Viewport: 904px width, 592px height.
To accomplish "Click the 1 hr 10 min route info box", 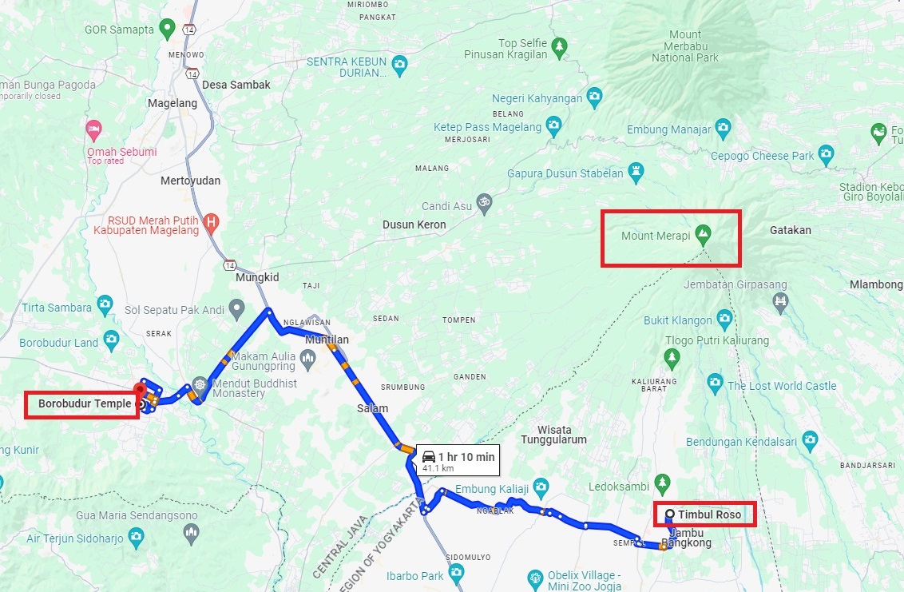I will tap(458, 460).
